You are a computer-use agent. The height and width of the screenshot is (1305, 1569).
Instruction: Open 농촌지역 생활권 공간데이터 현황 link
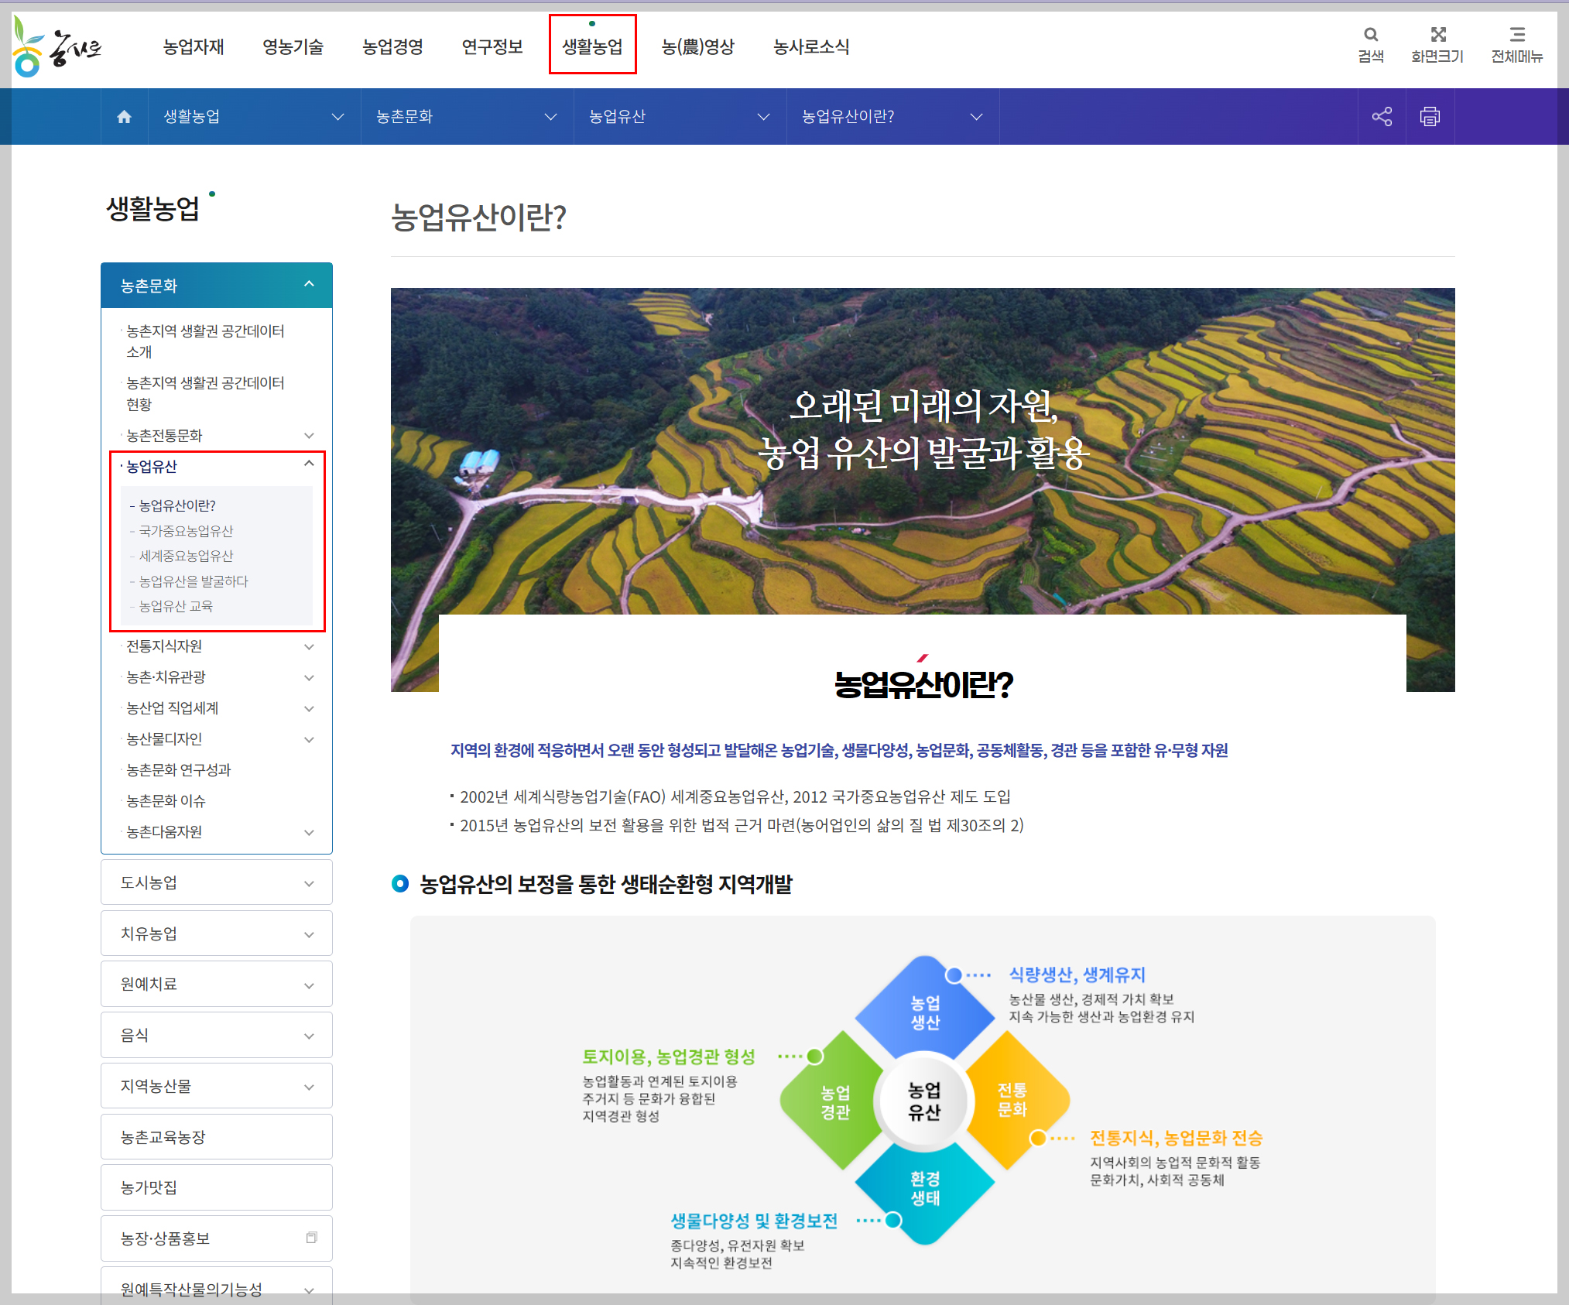205,393
